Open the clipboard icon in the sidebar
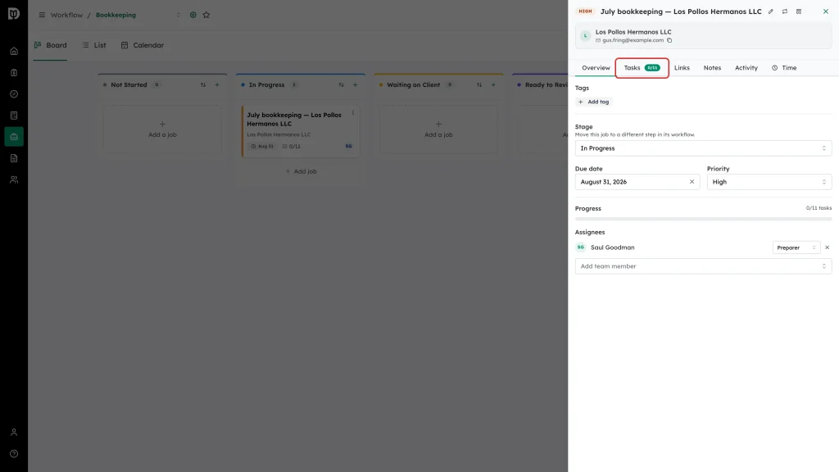 (14, 73)
